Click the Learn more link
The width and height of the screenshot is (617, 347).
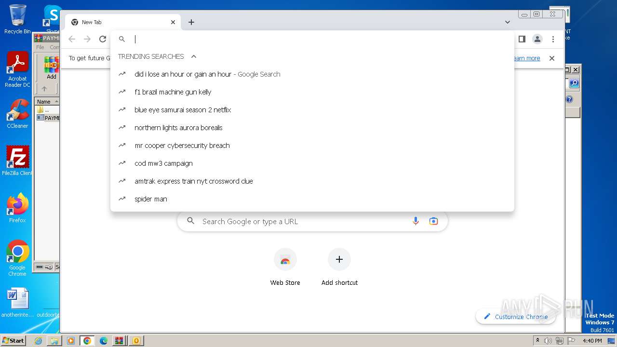(526, 58)
